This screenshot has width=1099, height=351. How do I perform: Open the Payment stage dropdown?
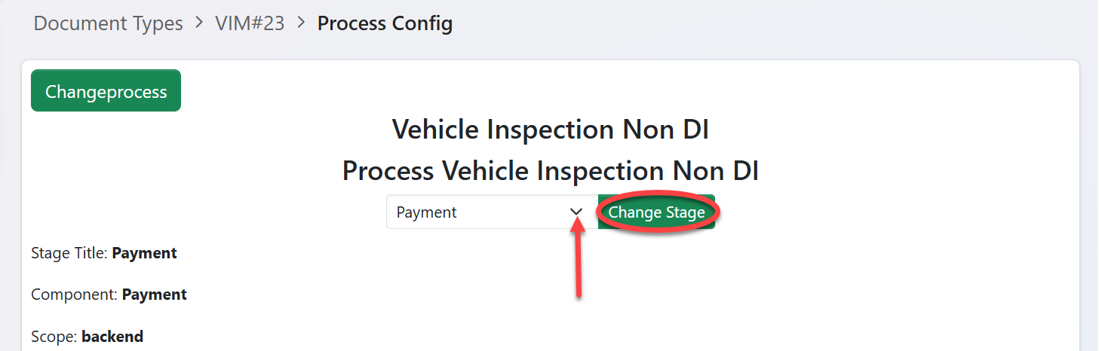pos(490,212)
